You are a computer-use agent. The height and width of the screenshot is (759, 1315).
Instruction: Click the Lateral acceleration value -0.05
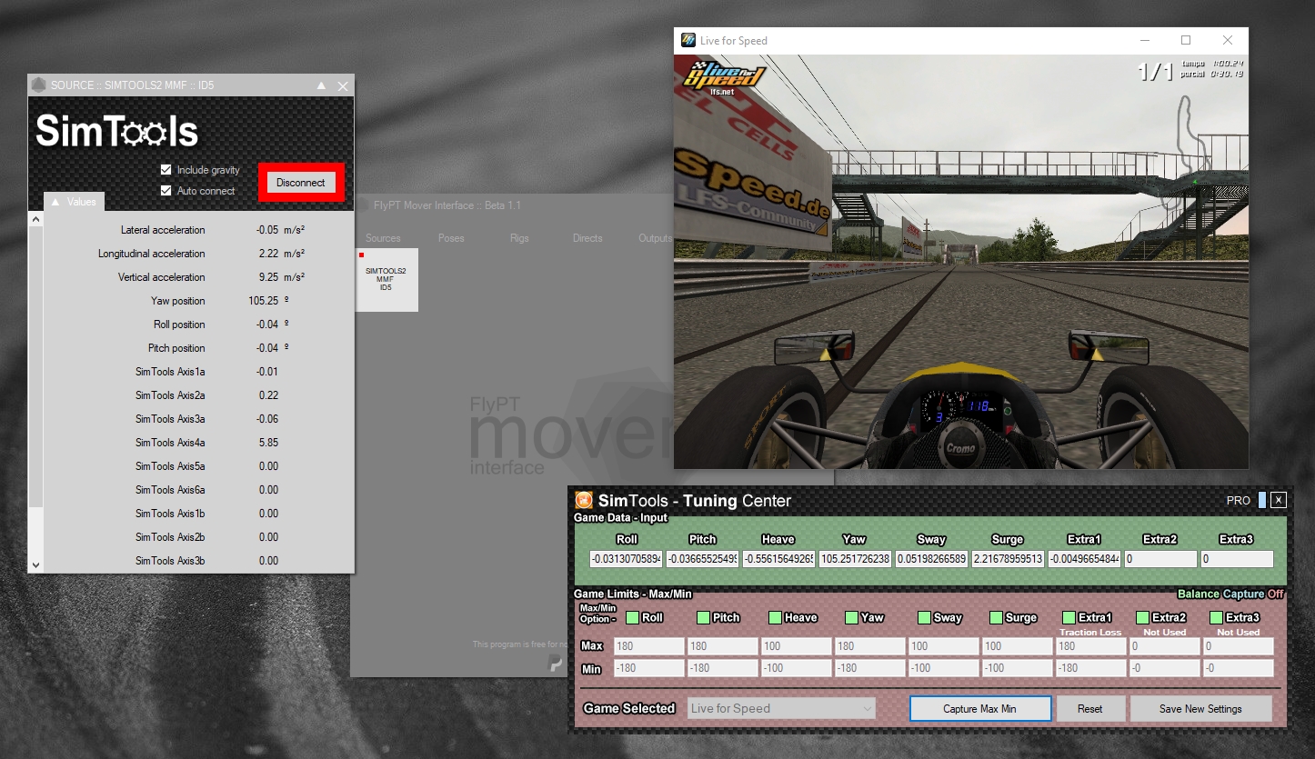coord(267,230)
